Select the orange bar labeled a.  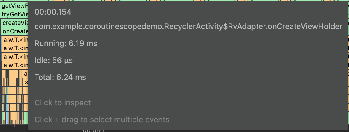26,74
